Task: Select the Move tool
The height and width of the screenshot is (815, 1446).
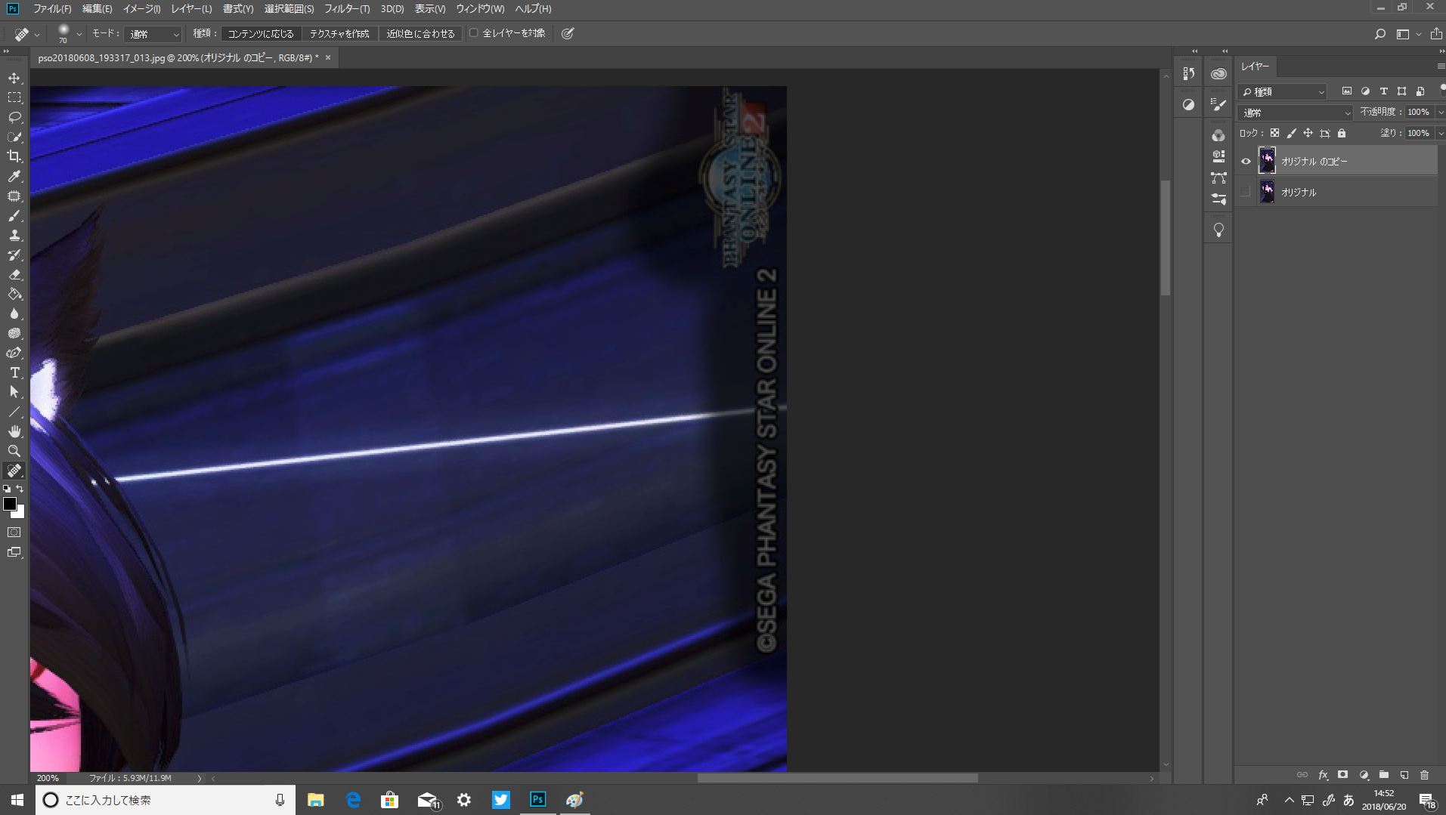Action: click(14, 79)
